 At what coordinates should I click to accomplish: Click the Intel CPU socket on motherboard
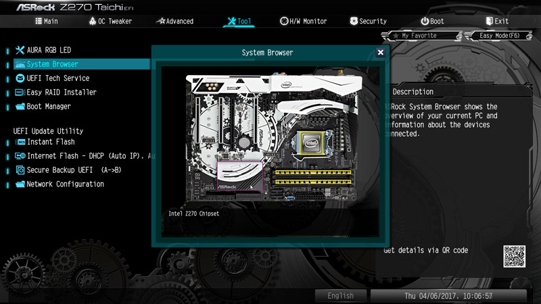(312, 143)
